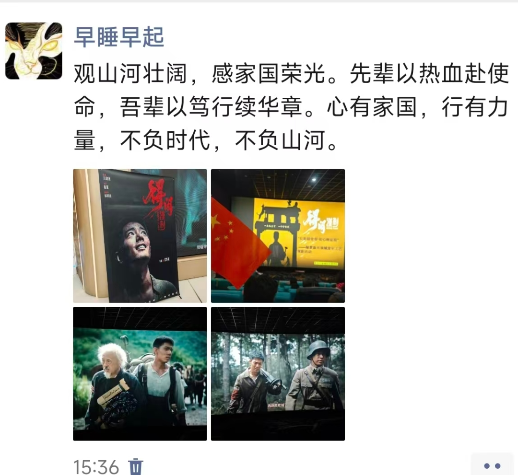Open the cinema screen with flag photo
Image resolution: width=518 pixels, height=475 pixels.
tap(278, 236)
